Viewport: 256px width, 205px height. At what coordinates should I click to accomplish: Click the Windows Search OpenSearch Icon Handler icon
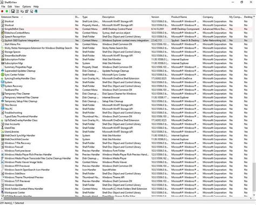click(x=3, y=170)
